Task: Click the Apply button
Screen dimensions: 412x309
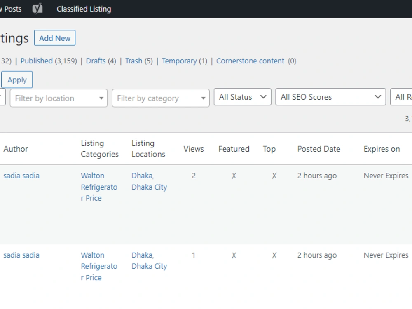Action: click(17, 80)
